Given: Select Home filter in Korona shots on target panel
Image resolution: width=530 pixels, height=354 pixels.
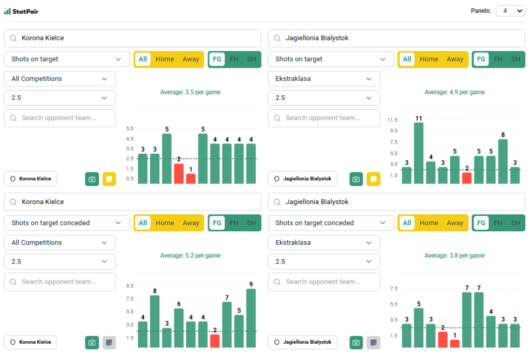Looking at the screenshot, I should click(x=165, y=60).
